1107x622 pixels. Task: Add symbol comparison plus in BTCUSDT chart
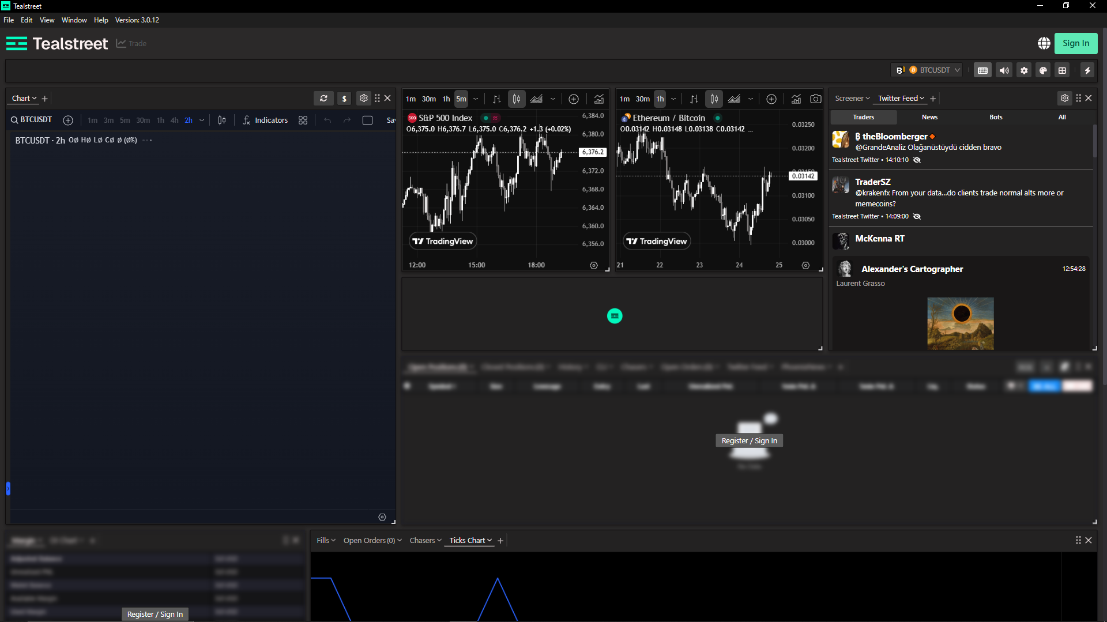pos(68,120)
